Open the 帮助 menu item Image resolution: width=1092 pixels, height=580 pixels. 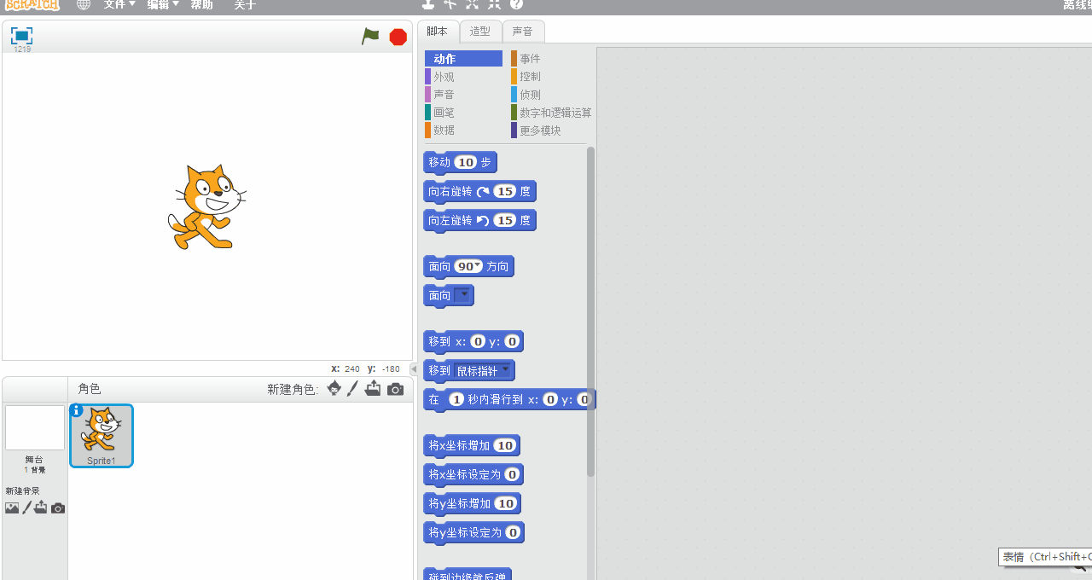[x=201, y=5]
